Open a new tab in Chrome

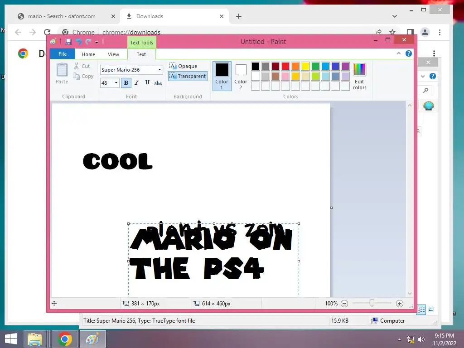[x=239, y=17]
